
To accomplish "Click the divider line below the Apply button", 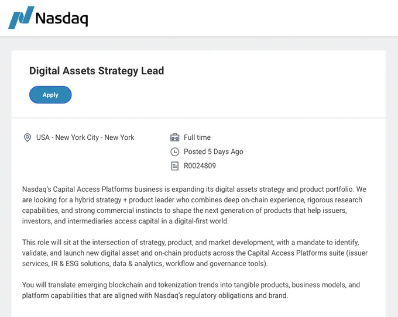I will click(198, 118).
